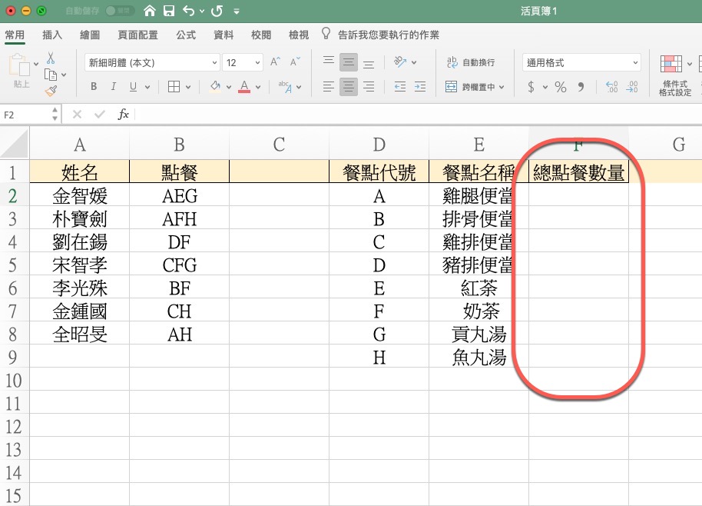702x506 pixels.
Task: Save the workbook with the floppy icon
Action: (x=169, y=11)
